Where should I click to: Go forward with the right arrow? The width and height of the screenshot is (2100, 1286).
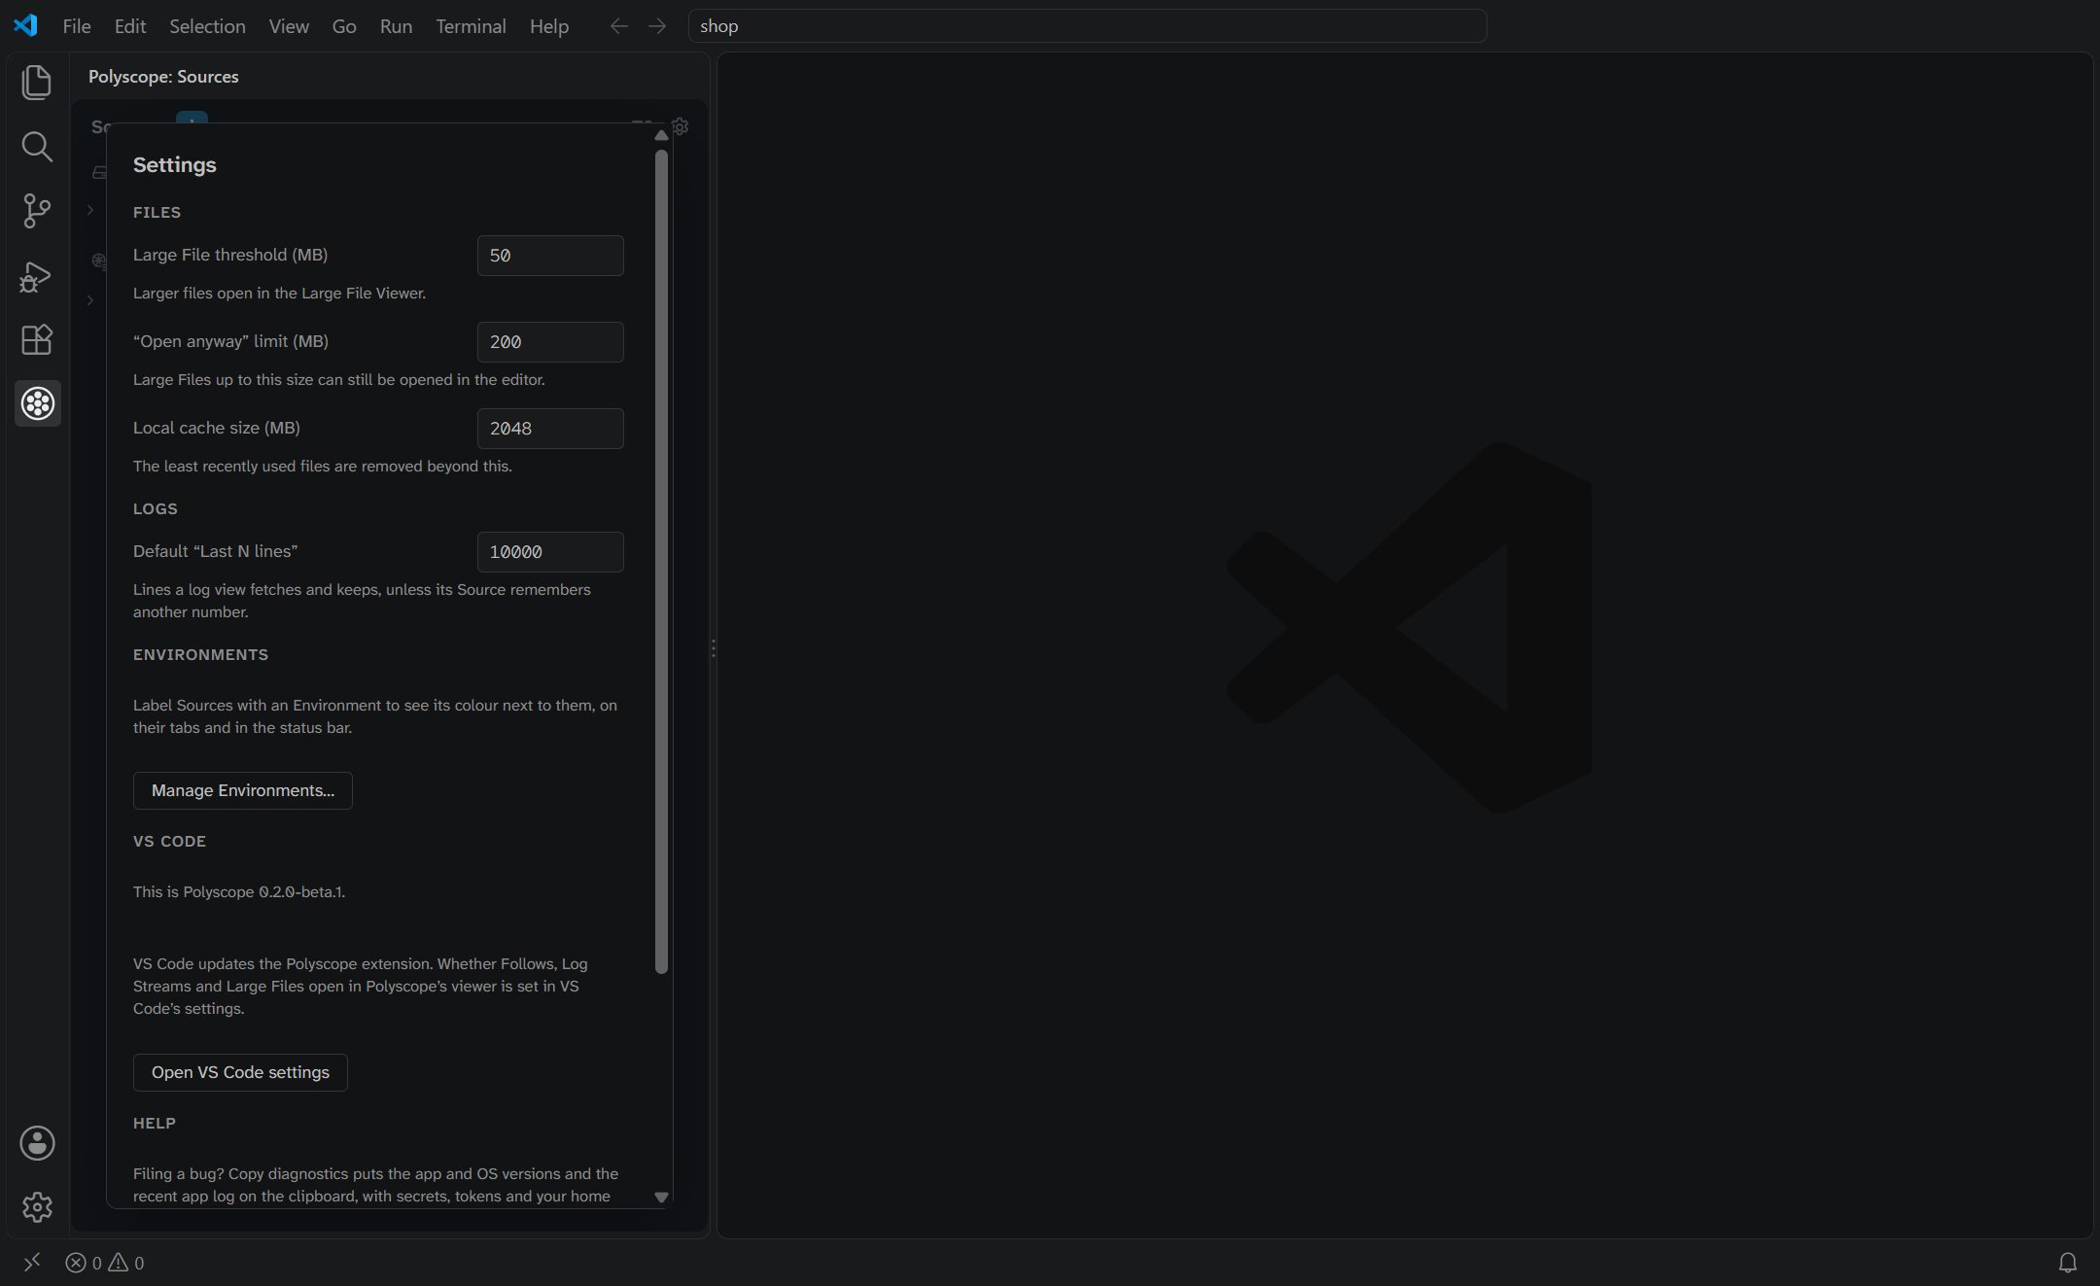(657, 26)
